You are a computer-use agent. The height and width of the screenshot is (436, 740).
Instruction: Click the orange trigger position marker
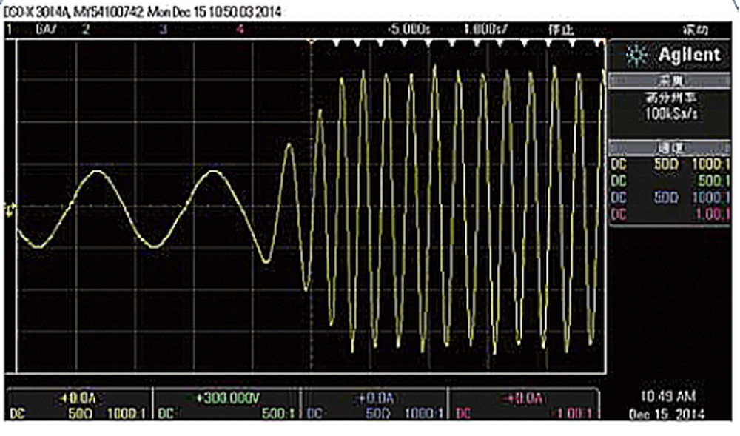pos(311,43)
